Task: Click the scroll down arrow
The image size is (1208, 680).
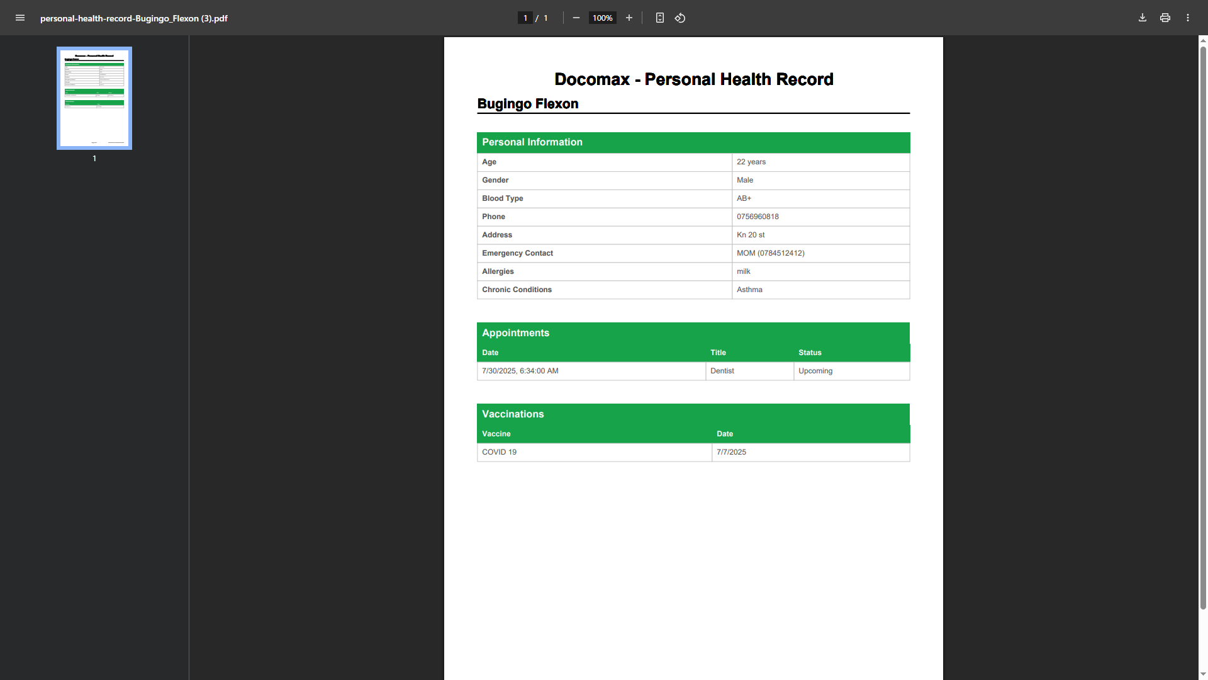Action: coord(1203,674)
